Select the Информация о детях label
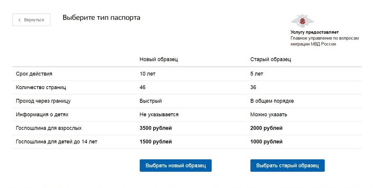 coord(42,114)
